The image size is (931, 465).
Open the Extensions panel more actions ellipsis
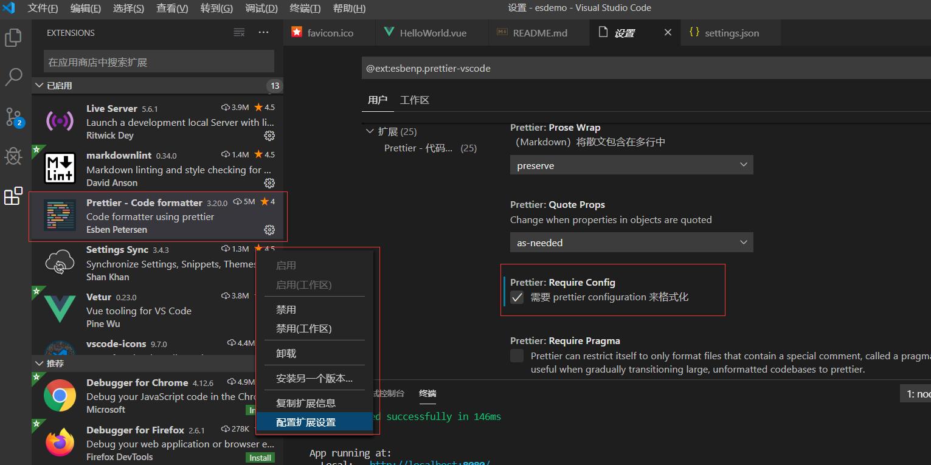263,32
